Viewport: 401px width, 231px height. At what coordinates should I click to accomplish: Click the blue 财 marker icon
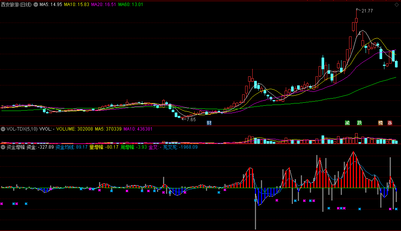[209, 123]
